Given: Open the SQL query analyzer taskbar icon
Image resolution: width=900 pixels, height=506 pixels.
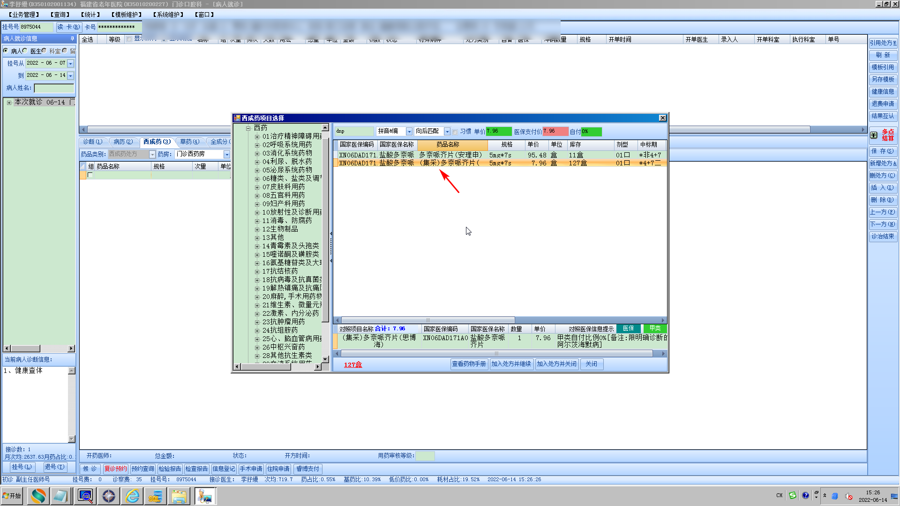Looking at the screenshot, I should click(x=85, y=496).
